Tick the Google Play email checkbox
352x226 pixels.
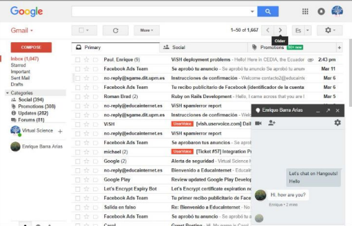(x=78, y=179)
